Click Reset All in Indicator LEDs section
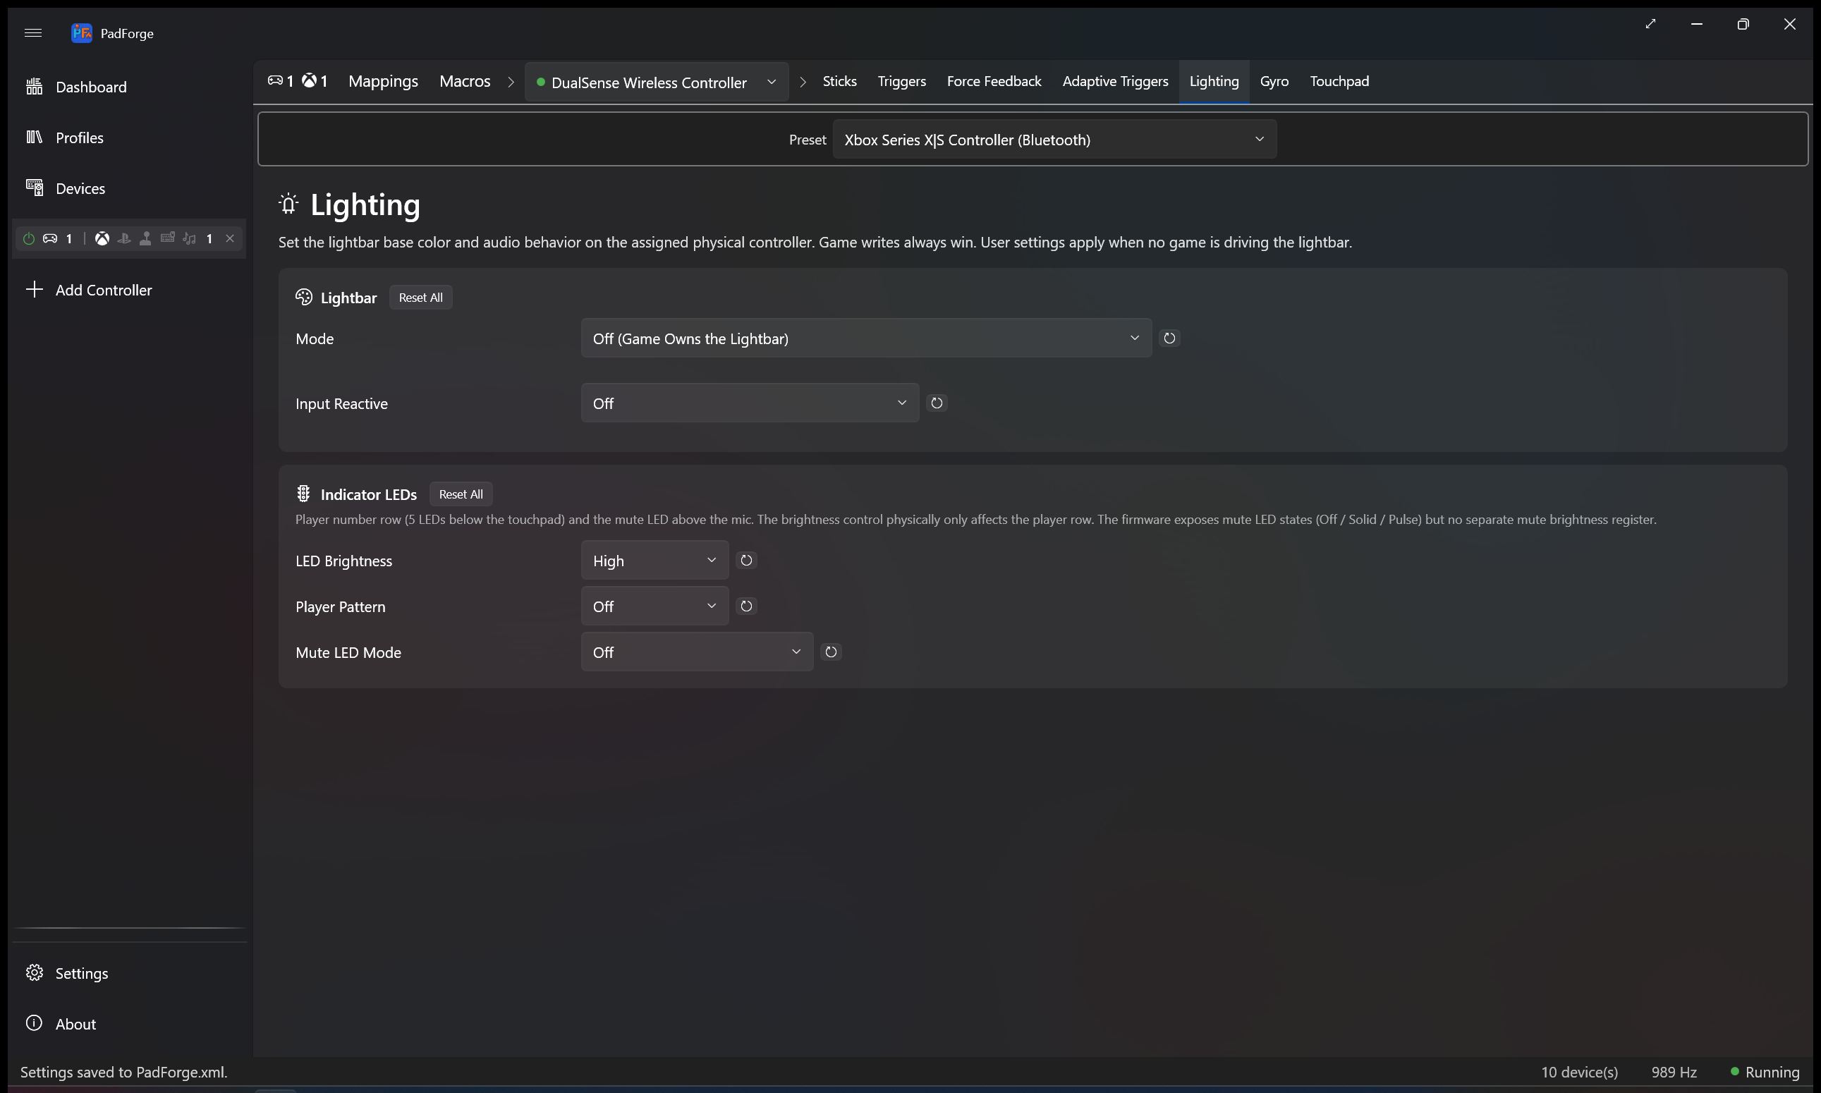Viewport: 1821px width, 1093px height. click(x=461, y=494)
